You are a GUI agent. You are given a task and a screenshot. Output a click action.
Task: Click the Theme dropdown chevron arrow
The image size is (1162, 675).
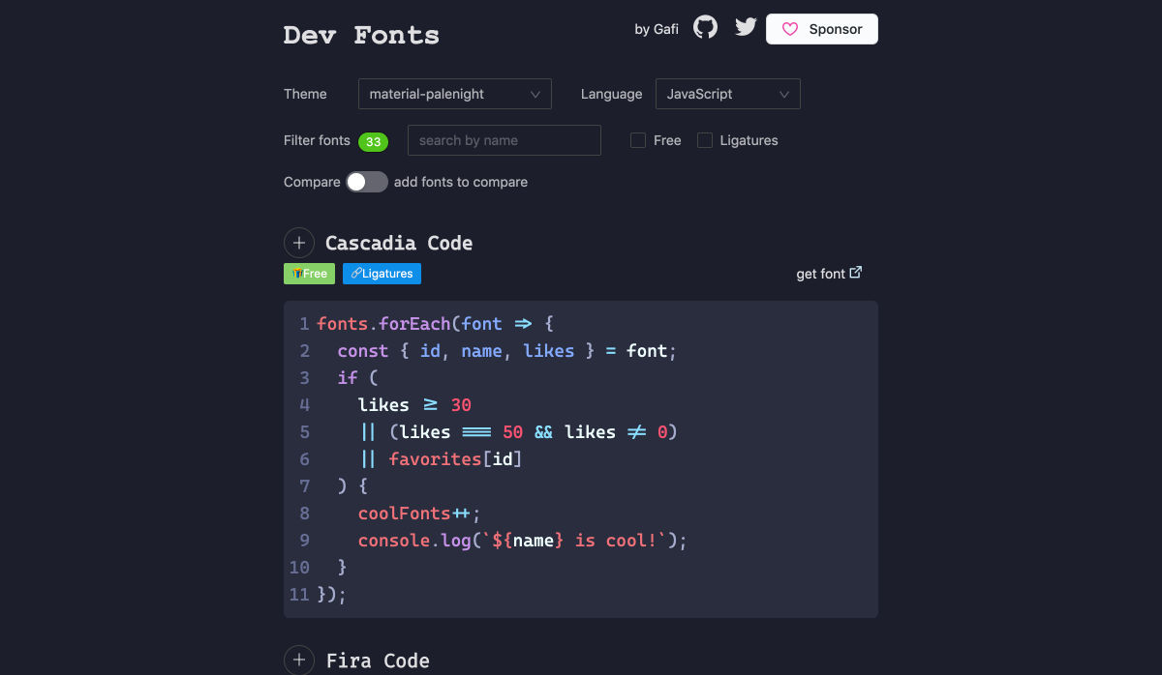pyautogui.click(x=535, y=94)
